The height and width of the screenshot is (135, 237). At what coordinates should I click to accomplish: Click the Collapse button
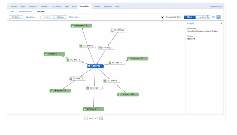pos(60,17)
